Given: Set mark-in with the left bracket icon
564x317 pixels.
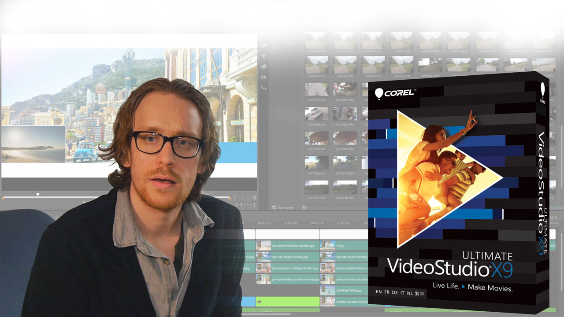Looking at the screenshot, I should [x=235, y=198].
